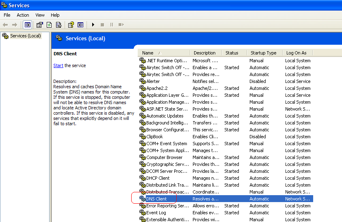
Task: Open the File menu
Action: [7, 15]
